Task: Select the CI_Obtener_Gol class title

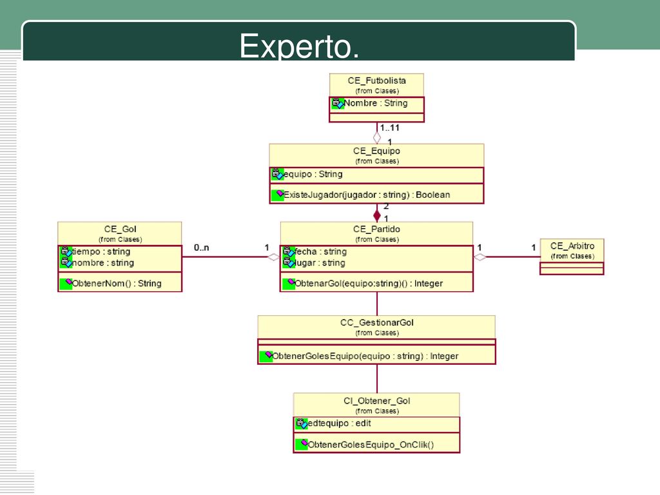Action: [376, 401]
